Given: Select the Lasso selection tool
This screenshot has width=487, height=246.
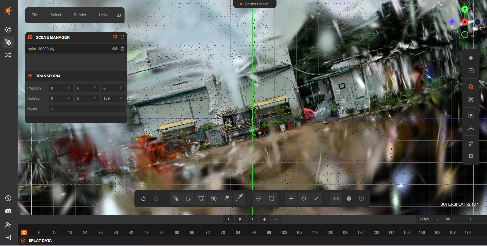Looking at the screenshot, I should tap(188, 199).
